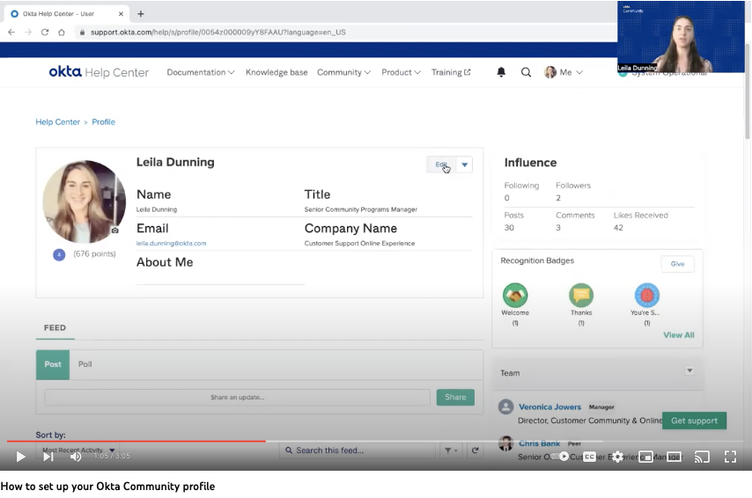Cast video to a TV
This screenshot has width=752, height=498.
coord(702,458)
